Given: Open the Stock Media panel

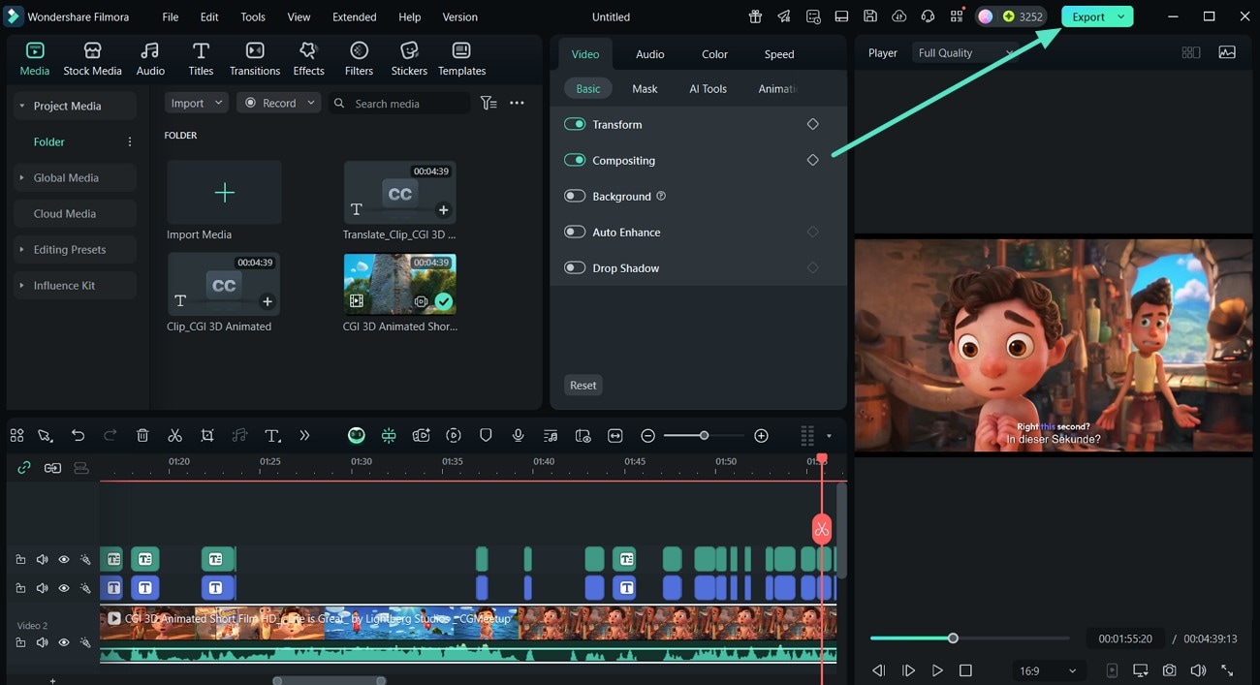Looking at the screenshot, I should coord(92,59).
